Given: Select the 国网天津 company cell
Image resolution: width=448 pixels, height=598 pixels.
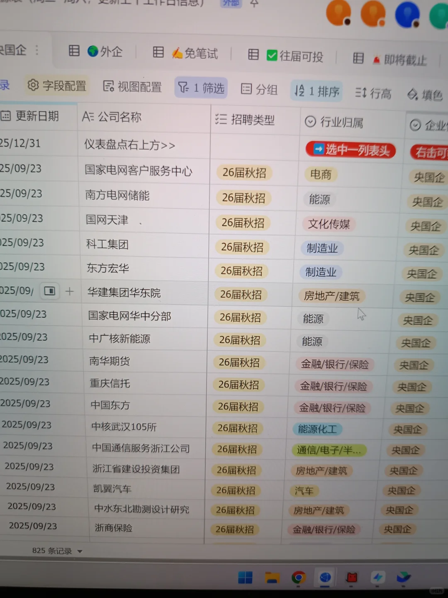Looking at the screenshot, I should tap(144, 220).
